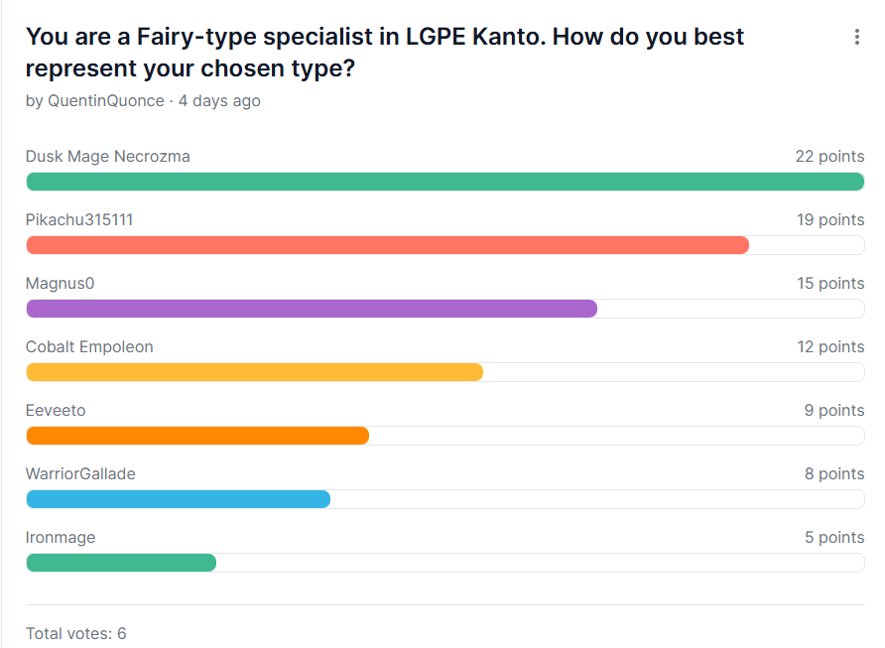Click the 22 points score text
Image resolution: width=885 pixels, height=648 pixels.
point(829,157)
